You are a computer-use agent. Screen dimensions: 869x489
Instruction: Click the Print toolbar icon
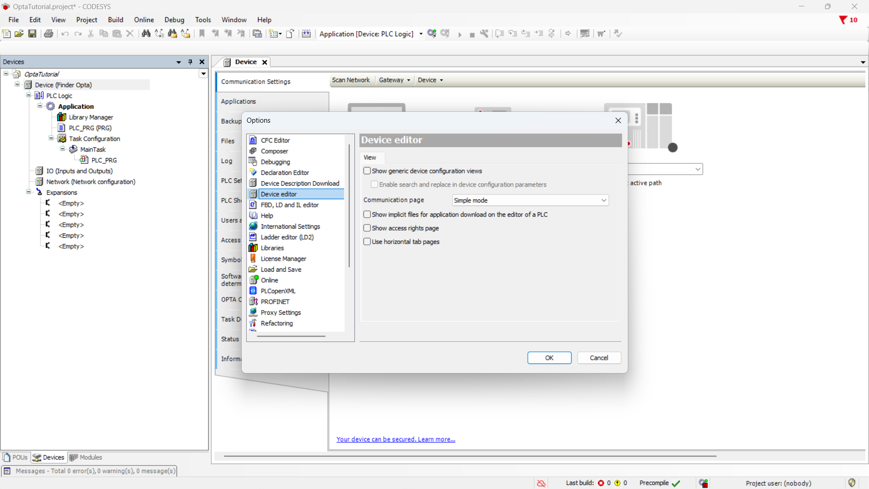tap(48, 34)
